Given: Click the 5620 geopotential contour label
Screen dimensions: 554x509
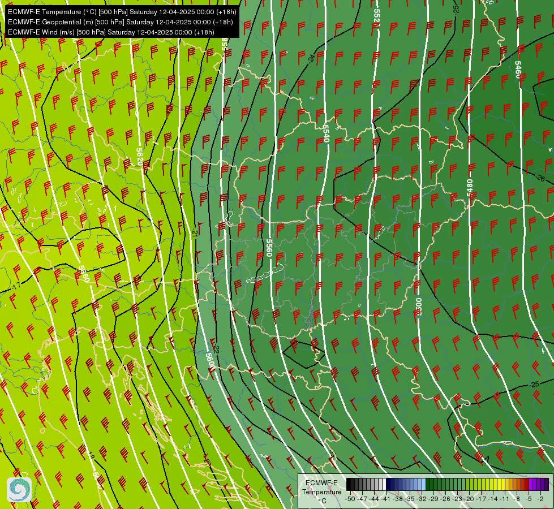Looking at the screenshot, I should coord(139,157).
